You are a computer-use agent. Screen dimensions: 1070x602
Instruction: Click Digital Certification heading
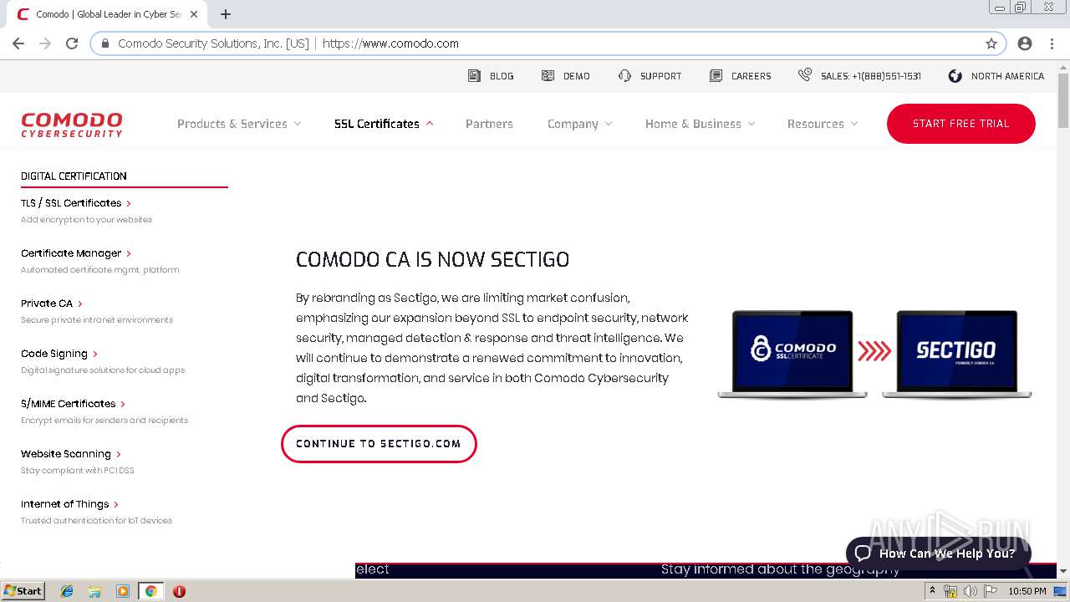(x=74, y=176)
